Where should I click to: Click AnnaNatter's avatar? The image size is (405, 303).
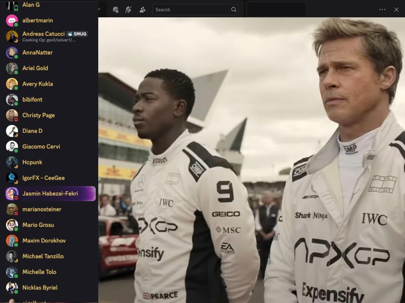pyautogui.click(x=12, y=52)
